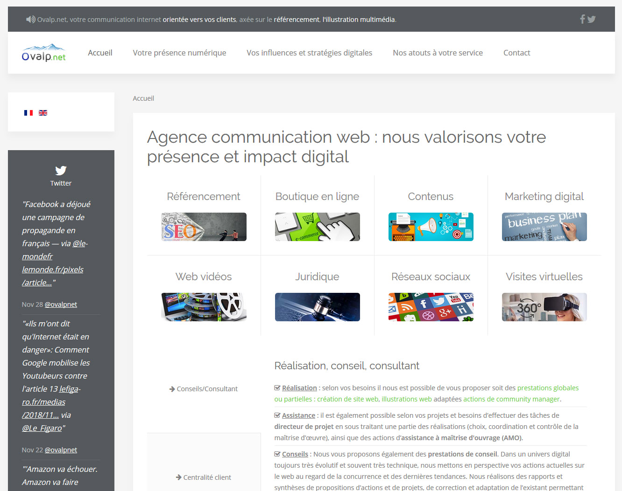
Task: Go to Accueil in main menu
Action: coord(100,53)
